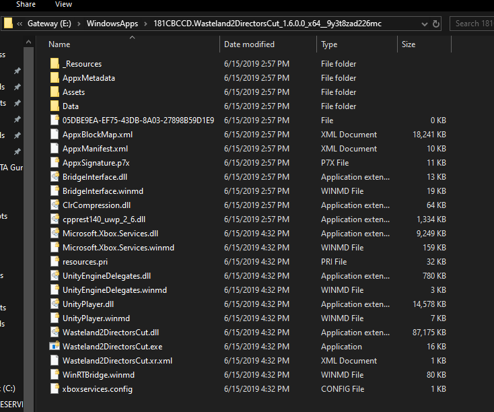Click the AppxMetadata folder name
Viewport: 494px width, 412px height.
coord(89,78)
